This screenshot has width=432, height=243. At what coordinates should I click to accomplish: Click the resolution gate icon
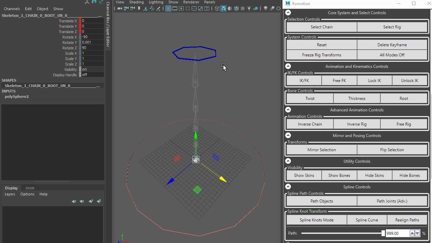click(181, 8)
